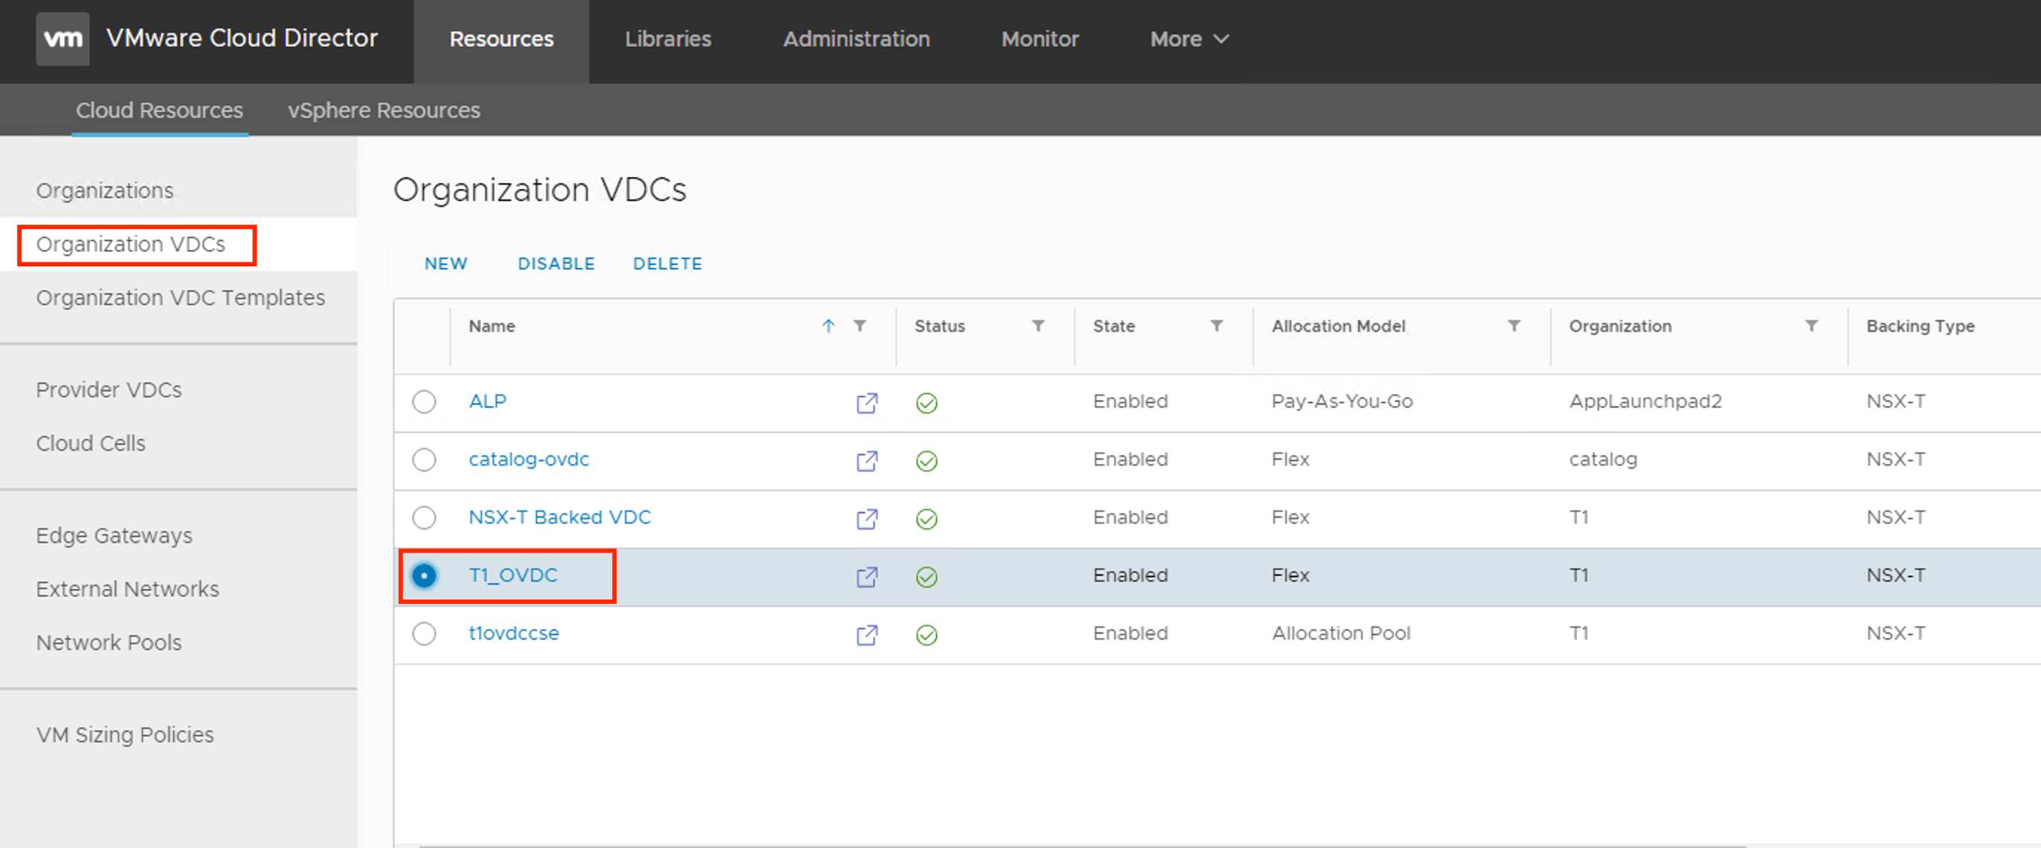Click the horizontal scrollbar at bottom
The image size is (2041, 848).
tap(1081, 845)
